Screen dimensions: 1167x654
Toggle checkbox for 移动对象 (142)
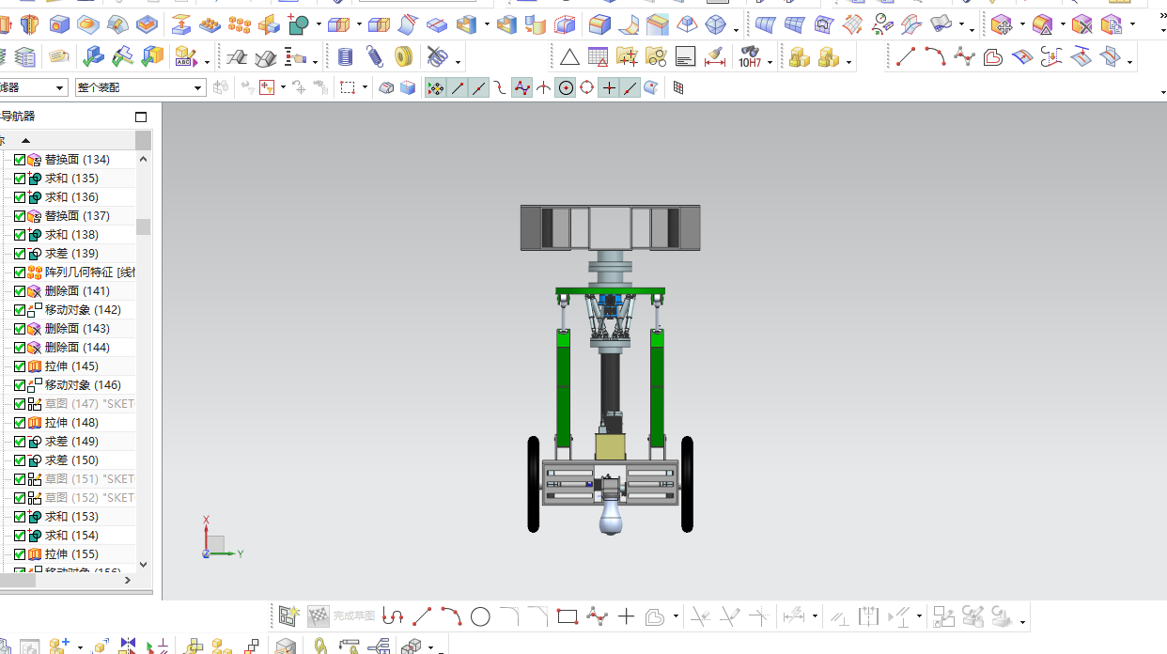(20, 310)
